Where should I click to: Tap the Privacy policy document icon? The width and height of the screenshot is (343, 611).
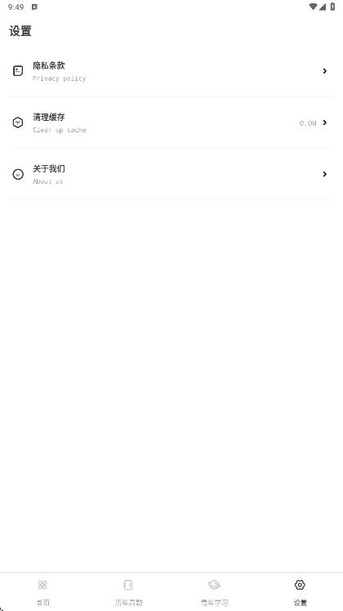[18, 71]
